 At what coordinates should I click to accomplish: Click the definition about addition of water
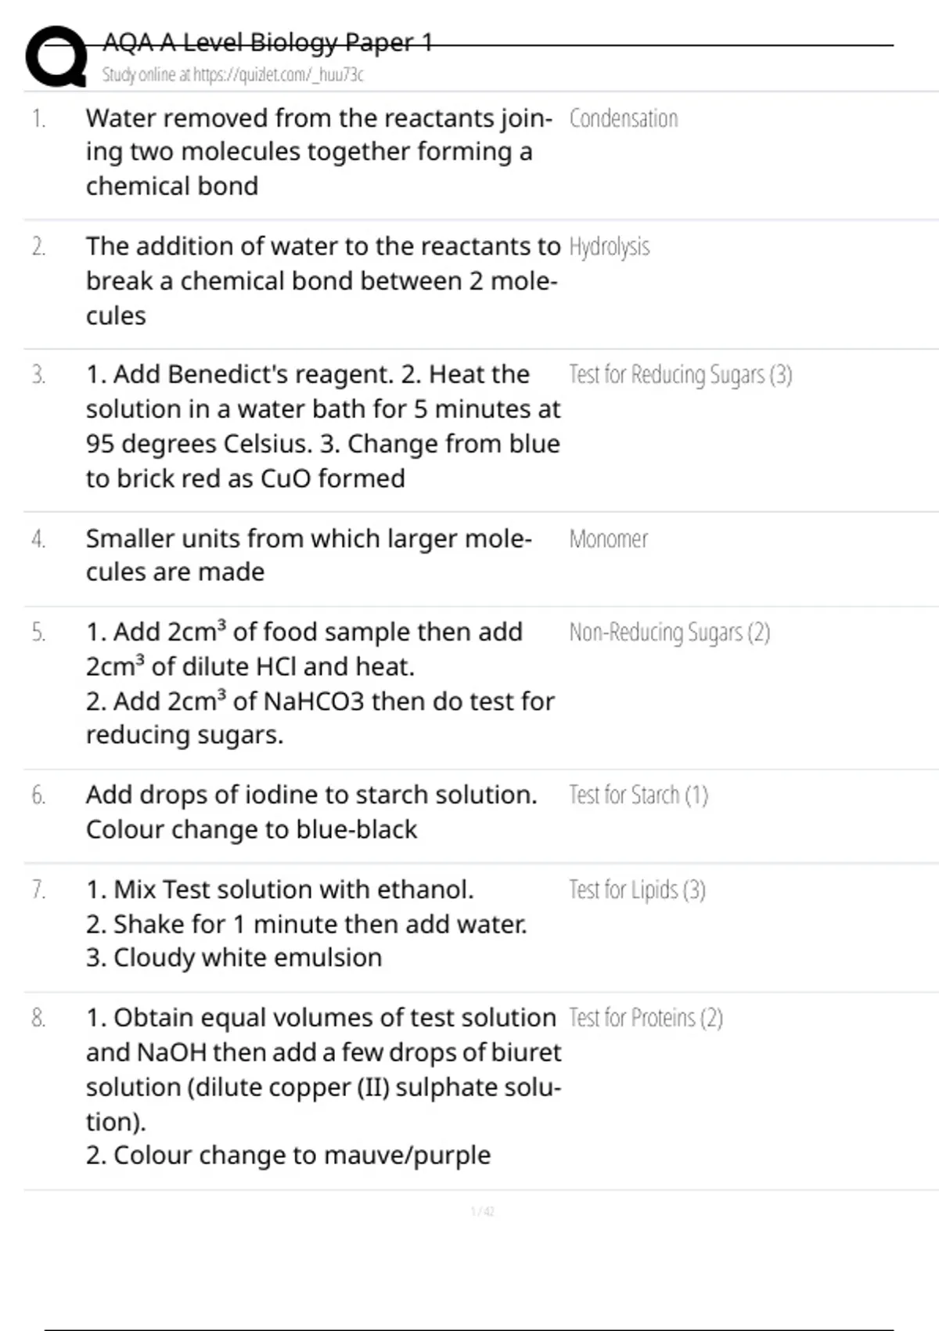tap(322, 280)
